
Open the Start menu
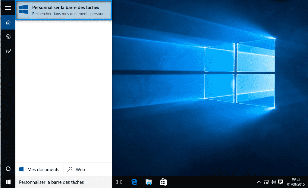point(8,182)
